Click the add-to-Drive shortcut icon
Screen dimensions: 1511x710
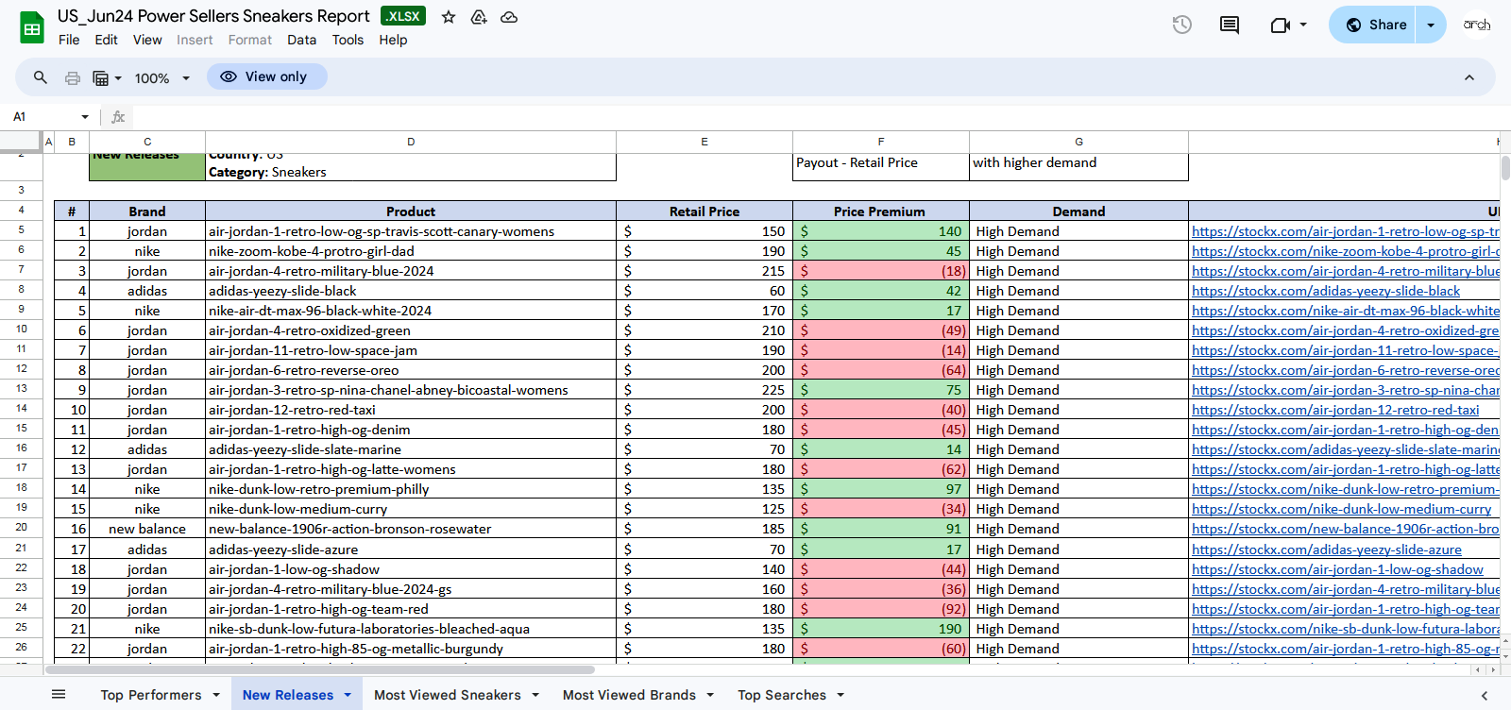coord(479,17)
